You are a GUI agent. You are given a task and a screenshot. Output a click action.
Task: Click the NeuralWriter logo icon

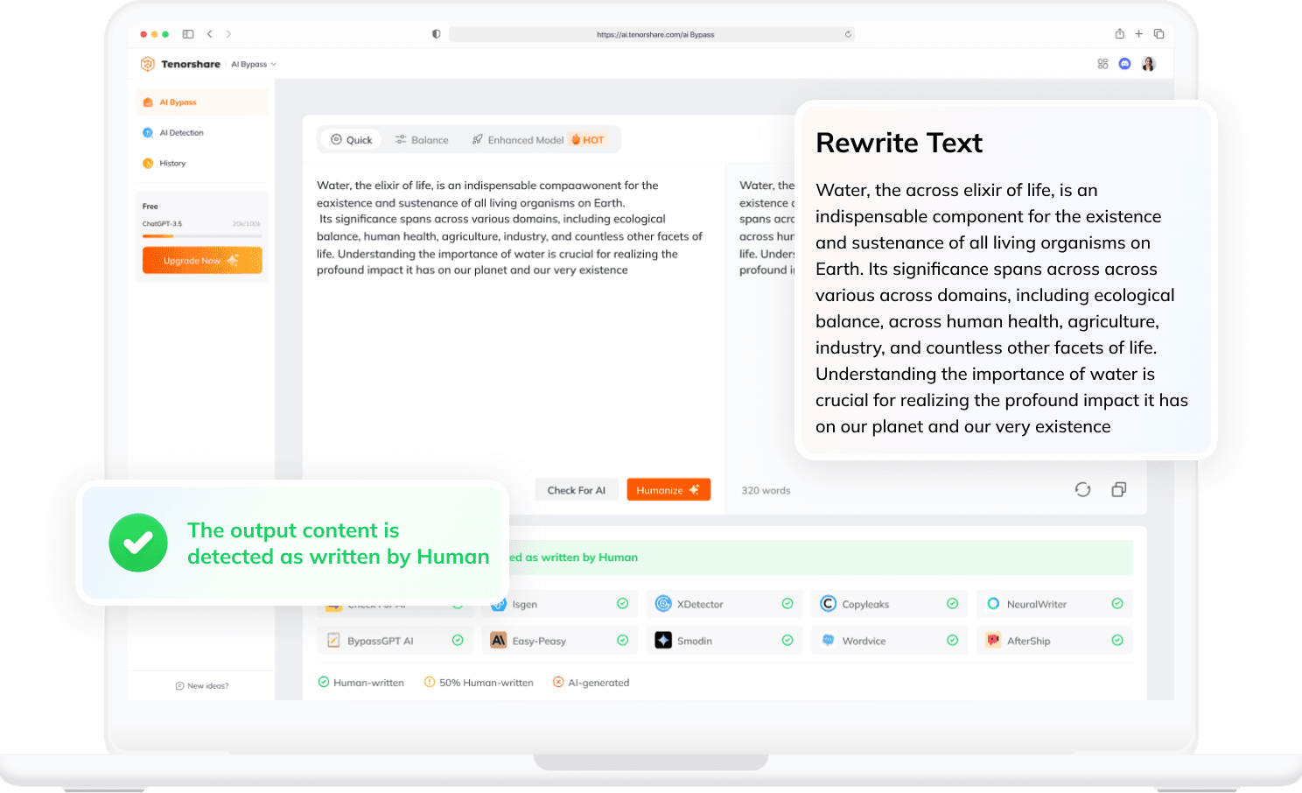[993, 604]
